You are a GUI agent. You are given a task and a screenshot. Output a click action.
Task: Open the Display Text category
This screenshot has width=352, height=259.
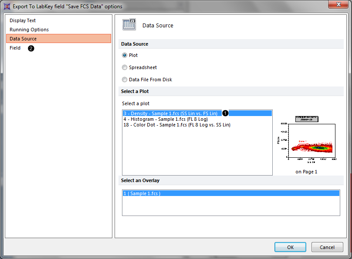pyautogui.click(x=23, y=20)
